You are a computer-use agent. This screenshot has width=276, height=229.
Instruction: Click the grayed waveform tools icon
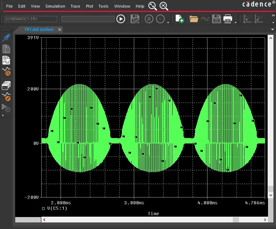(x=6, y=108)
